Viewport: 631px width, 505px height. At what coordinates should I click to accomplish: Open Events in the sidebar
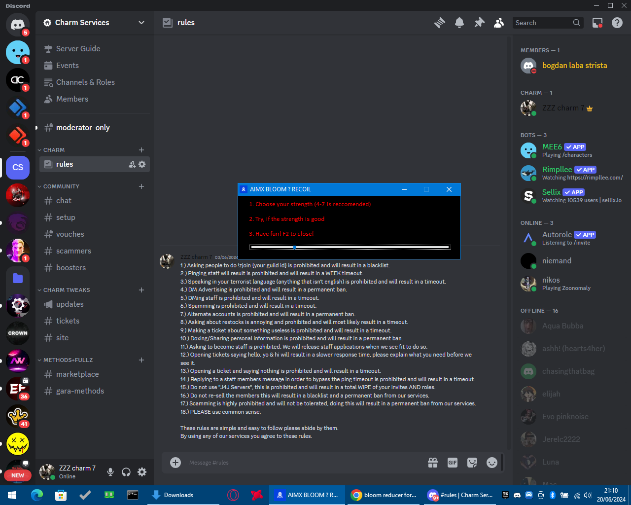(x=95, y=66)
